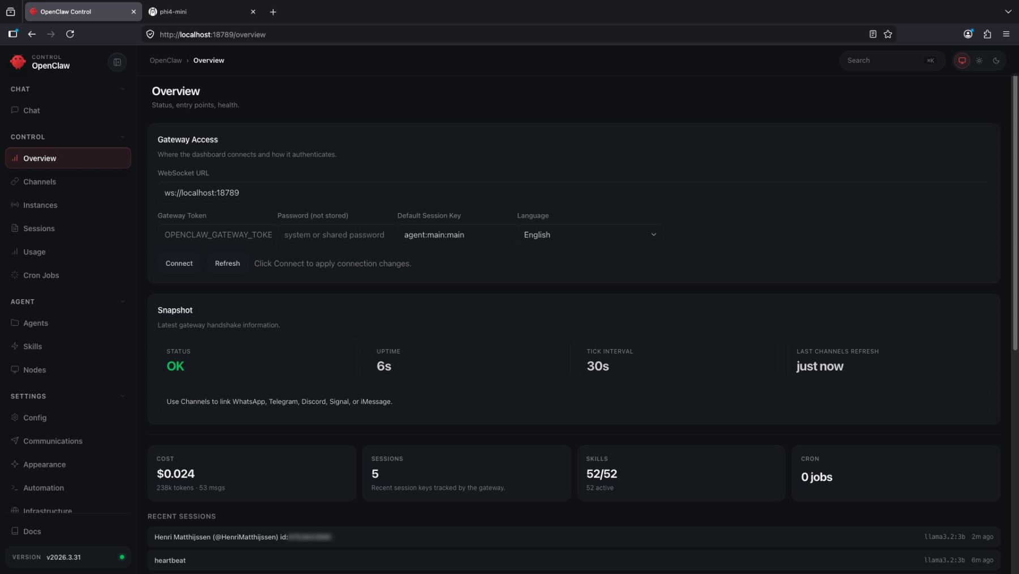
Task: Bookmark this page with star icon
Action: pyautogui.click(x=888, y=34)
